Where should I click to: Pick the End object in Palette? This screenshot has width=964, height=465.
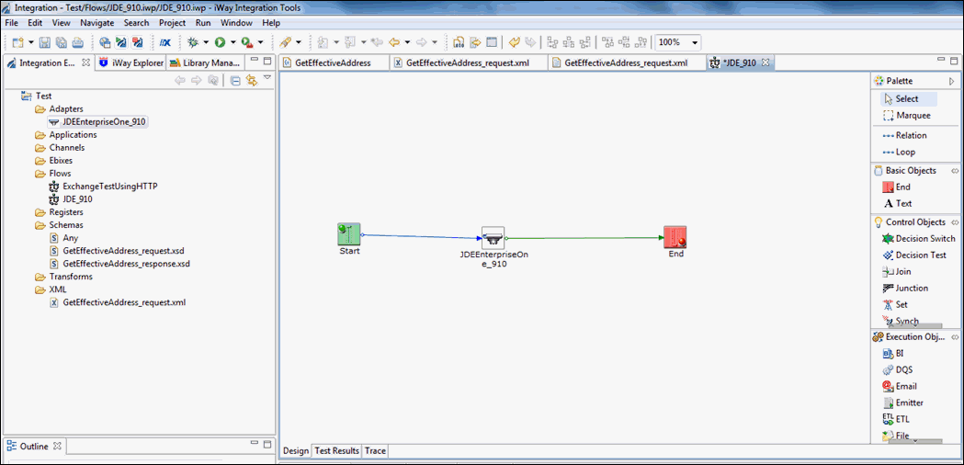pos(896,187)
